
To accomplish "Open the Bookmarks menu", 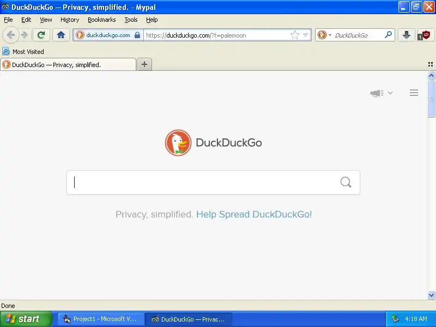I will 101,20.
